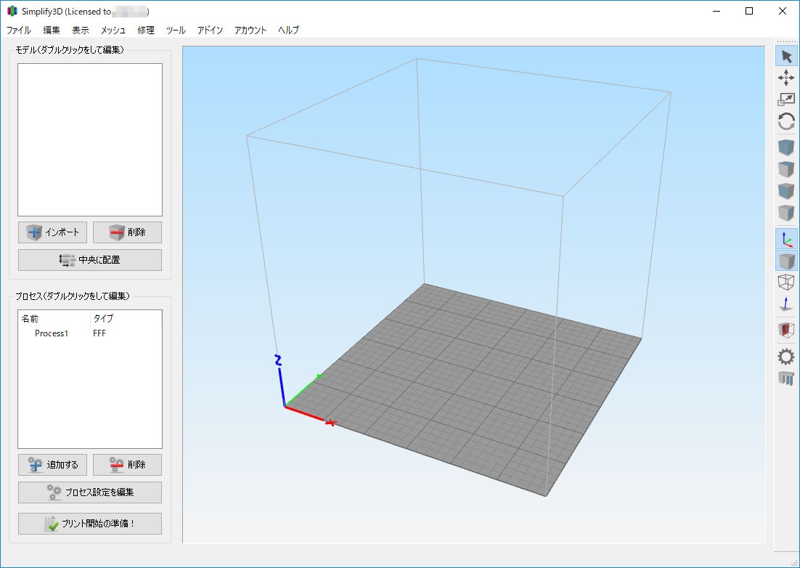Select the translate (move) model tool
800x568 pixels.
coord(786,78)
